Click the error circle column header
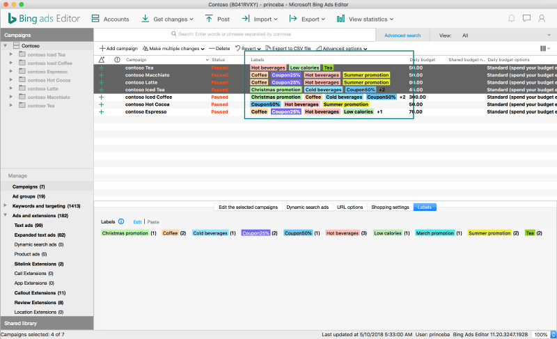 tap(117, 60)
